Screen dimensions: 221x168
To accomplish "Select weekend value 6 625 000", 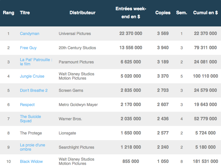I will coord(131,62).
